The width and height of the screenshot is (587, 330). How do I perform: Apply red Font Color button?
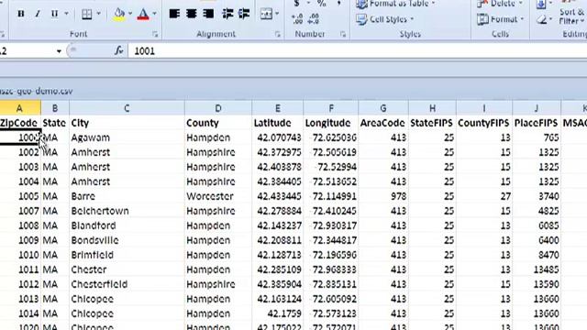click(x=143, y=15)
